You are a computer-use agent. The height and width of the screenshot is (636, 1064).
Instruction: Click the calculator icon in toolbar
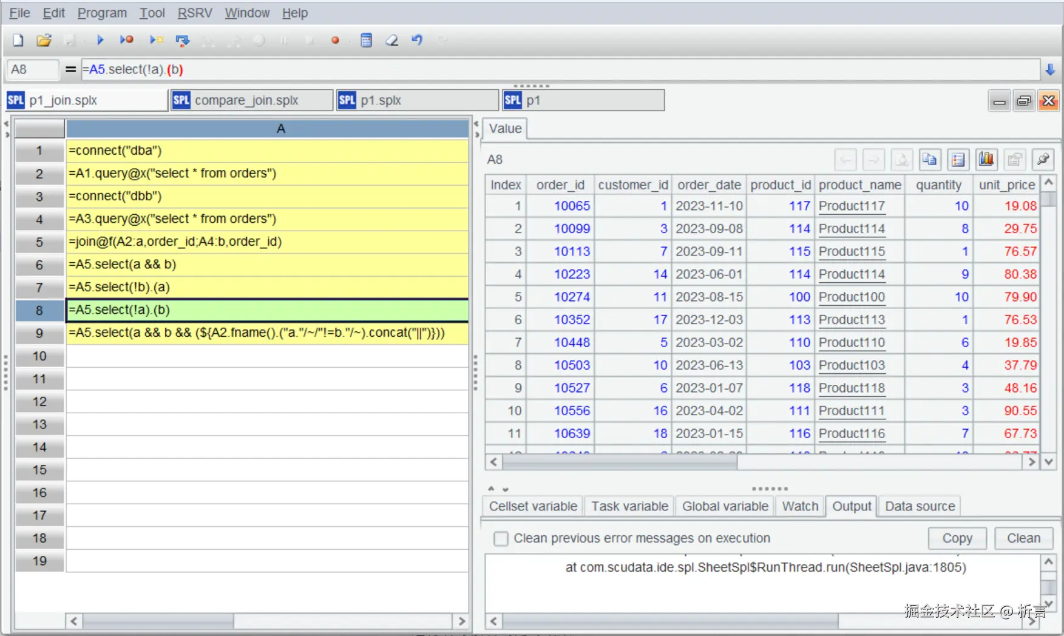(x=366, y=40)
